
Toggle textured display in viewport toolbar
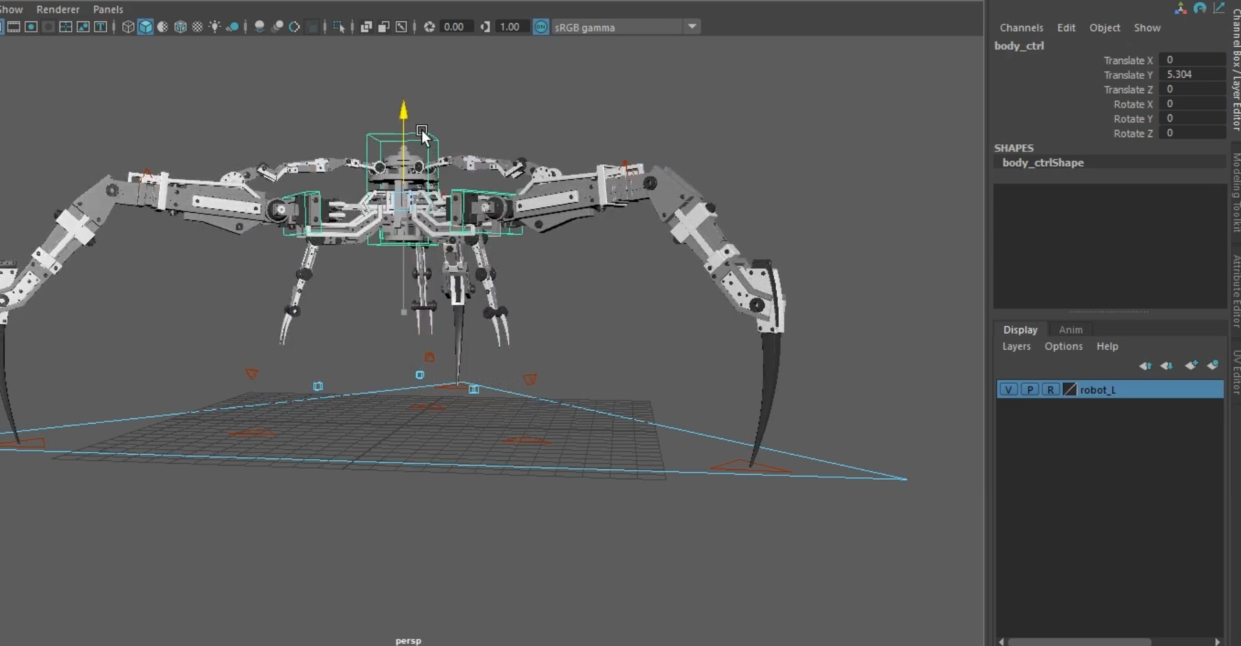pyautogui.click(x=181, y=27)
